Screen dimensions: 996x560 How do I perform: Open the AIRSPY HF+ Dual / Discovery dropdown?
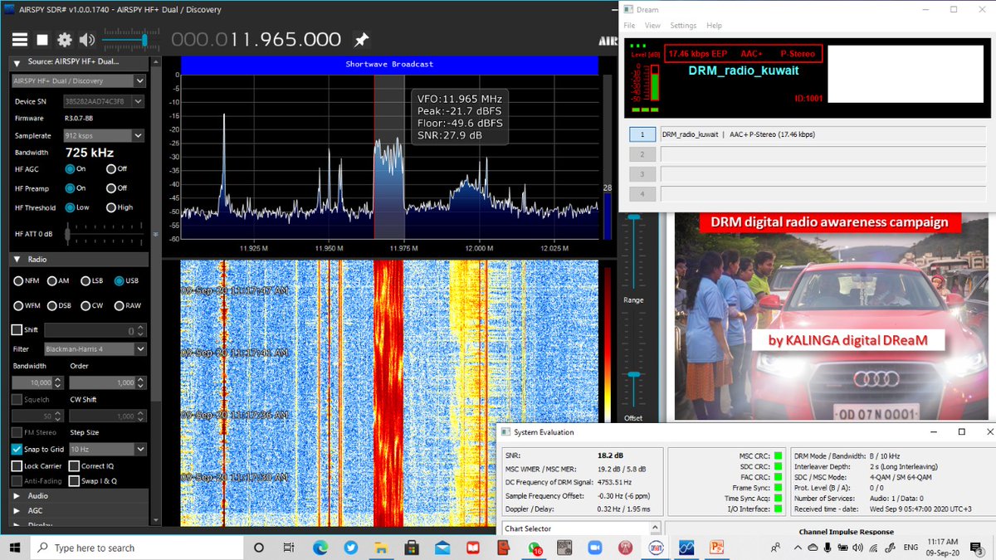[79, 81]
